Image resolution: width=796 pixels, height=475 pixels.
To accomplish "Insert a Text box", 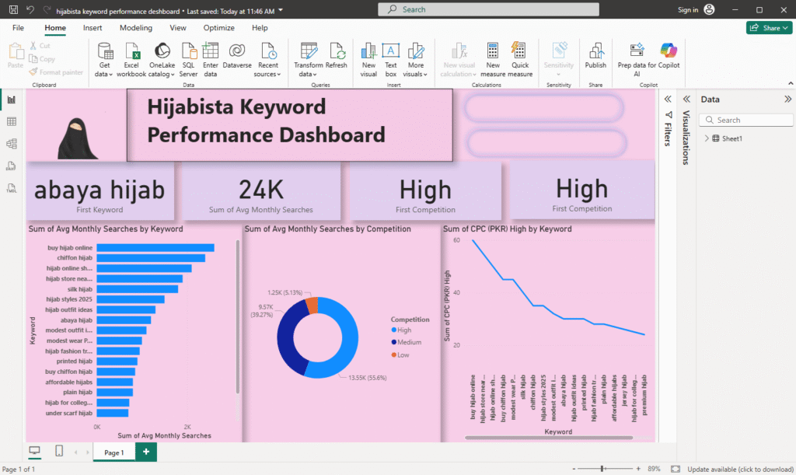I will click(x=391, y=51).
